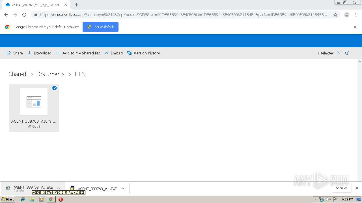Click Add to my Shared list

[x=78, y=53]
